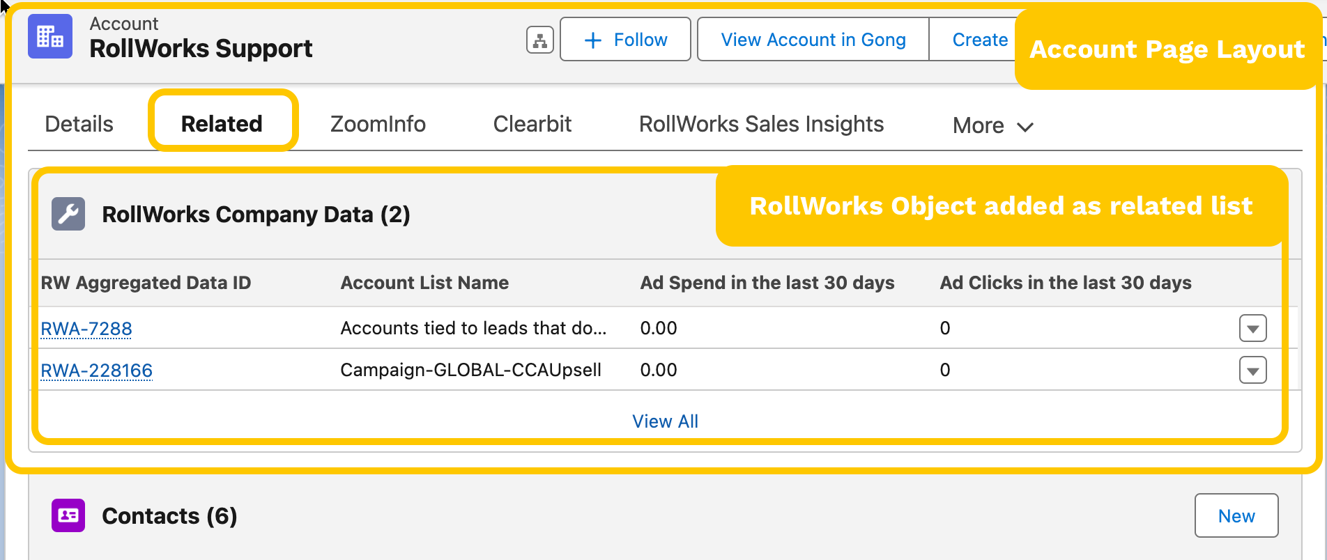Open the Contacts (6) related list heading

(169, 516)
